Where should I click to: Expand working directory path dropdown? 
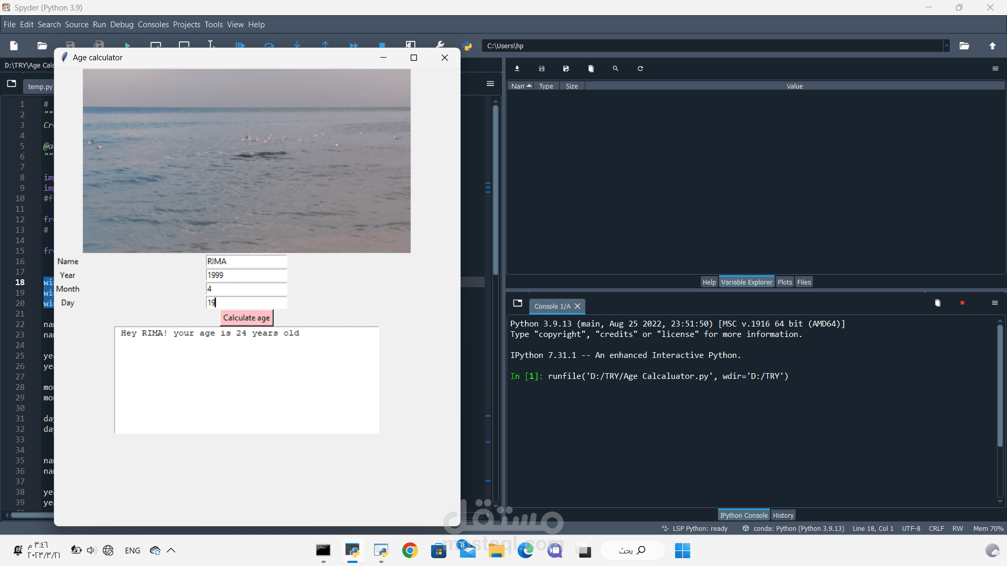pyautogui.click(x=947, y=46)
